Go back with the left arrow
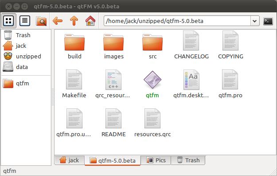Viewport: 277px width, 176px height. click(58, 21)
